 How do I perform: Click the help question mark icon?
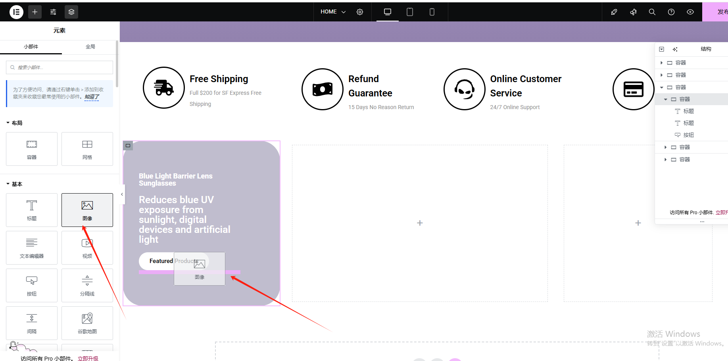671,12
